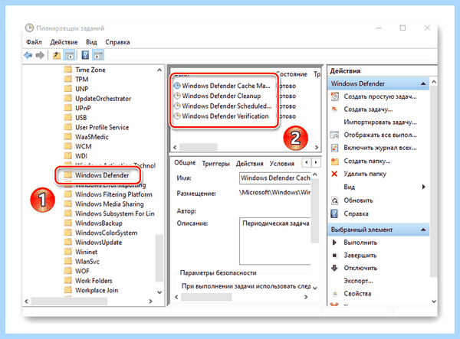The width and height of the screenshot is (460, 339).
Task: Click the Завершить stop icon
Action: pyautogui.click(x=334, y=256)
